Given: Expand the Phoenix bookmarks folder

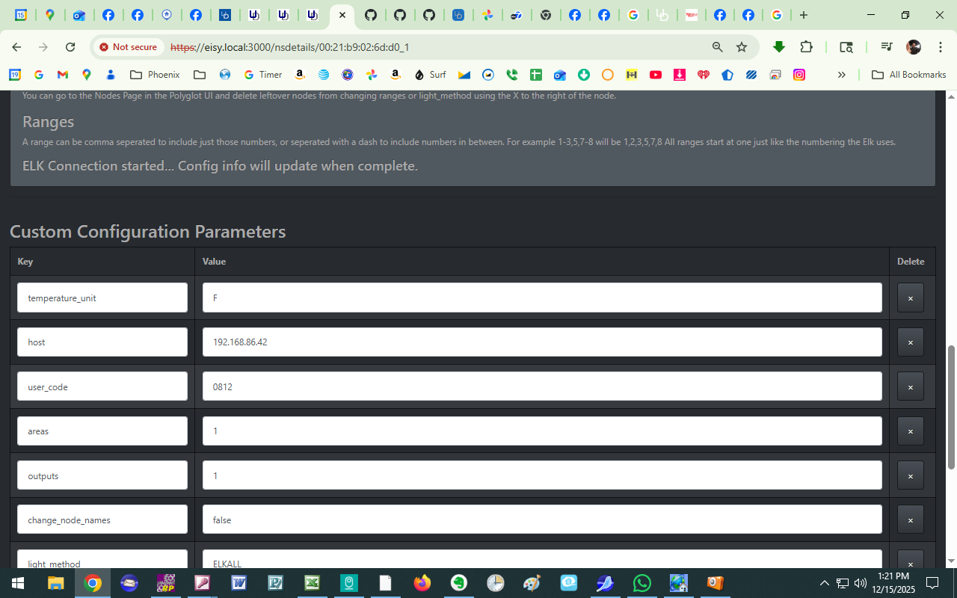Looking at the screenshot, I should 155,75.
